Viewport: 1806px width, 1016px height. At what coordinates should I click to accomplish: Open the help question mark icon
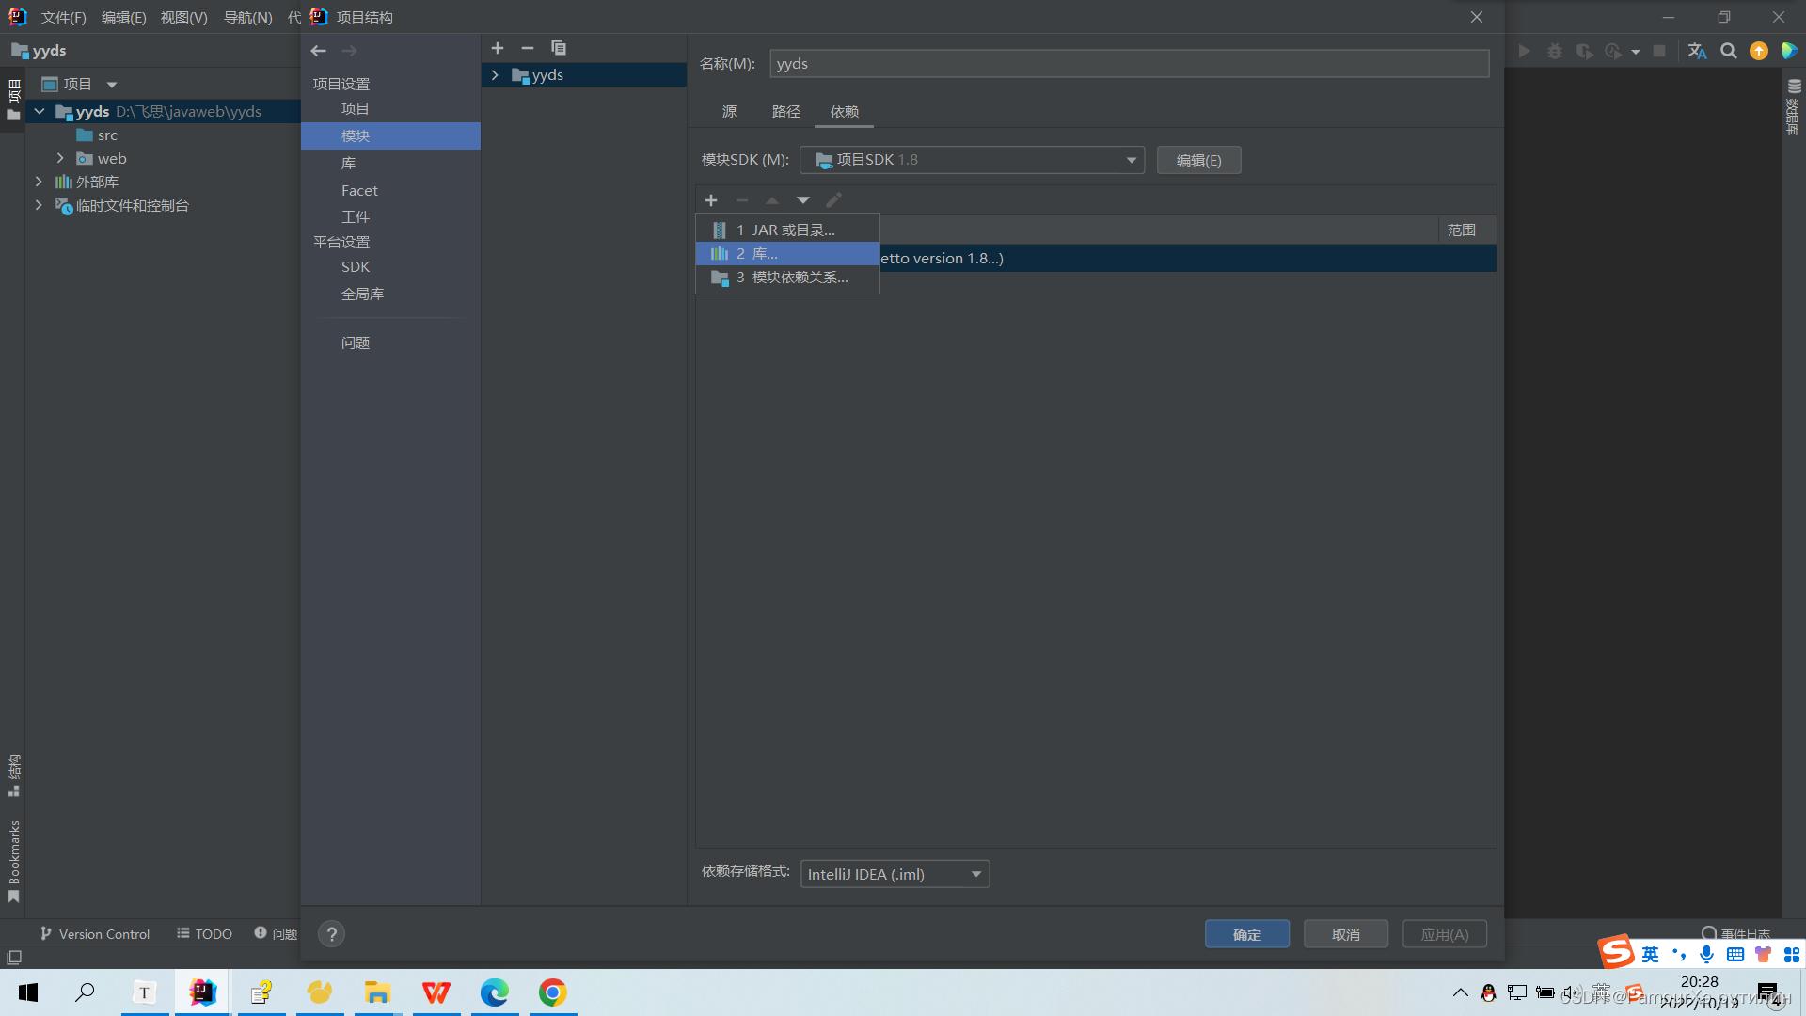click(331, 934)
